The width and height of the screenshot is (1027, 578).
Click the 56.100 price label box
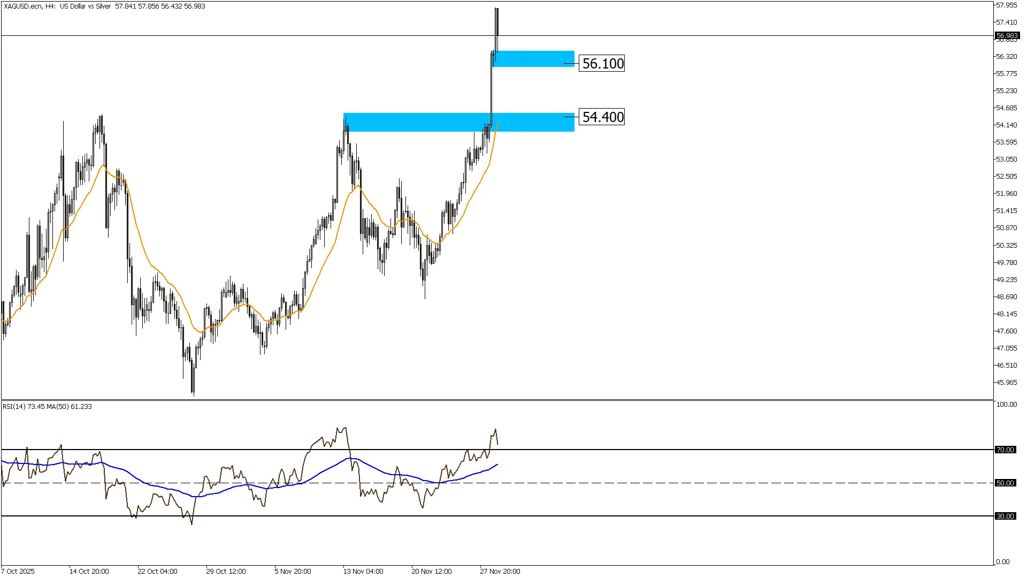click(602, 64)
